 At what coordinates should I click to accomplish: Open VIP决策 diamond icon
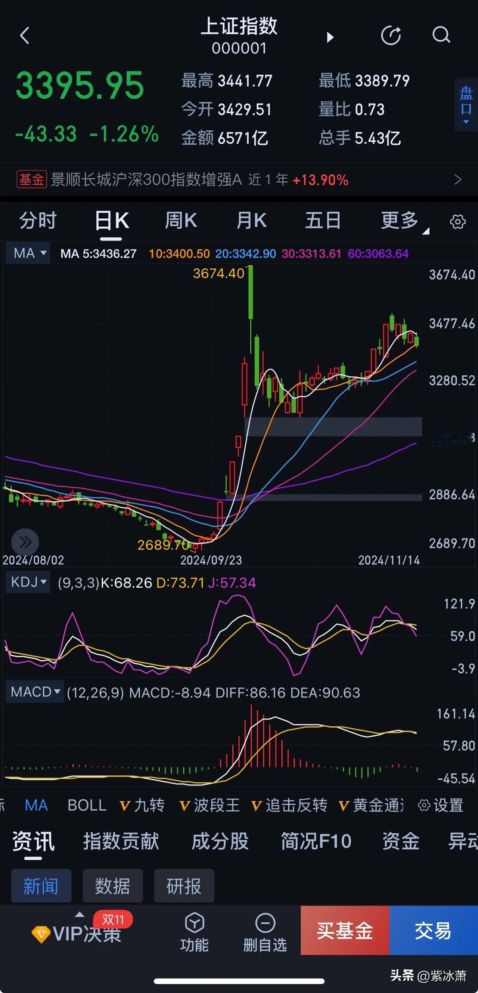pos(40,934)
